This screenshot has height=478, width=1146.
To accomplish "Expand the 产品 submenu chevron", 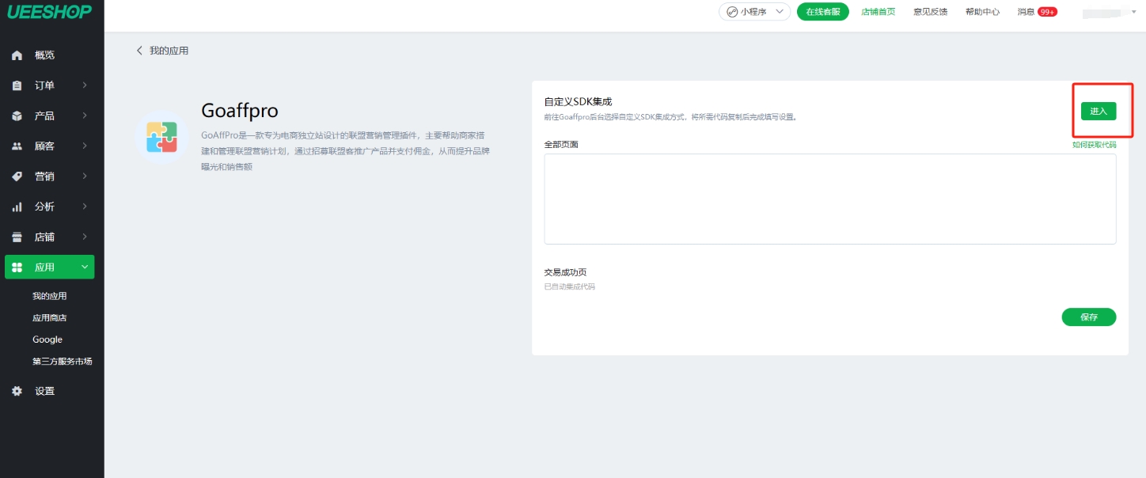I will [85, 116].
